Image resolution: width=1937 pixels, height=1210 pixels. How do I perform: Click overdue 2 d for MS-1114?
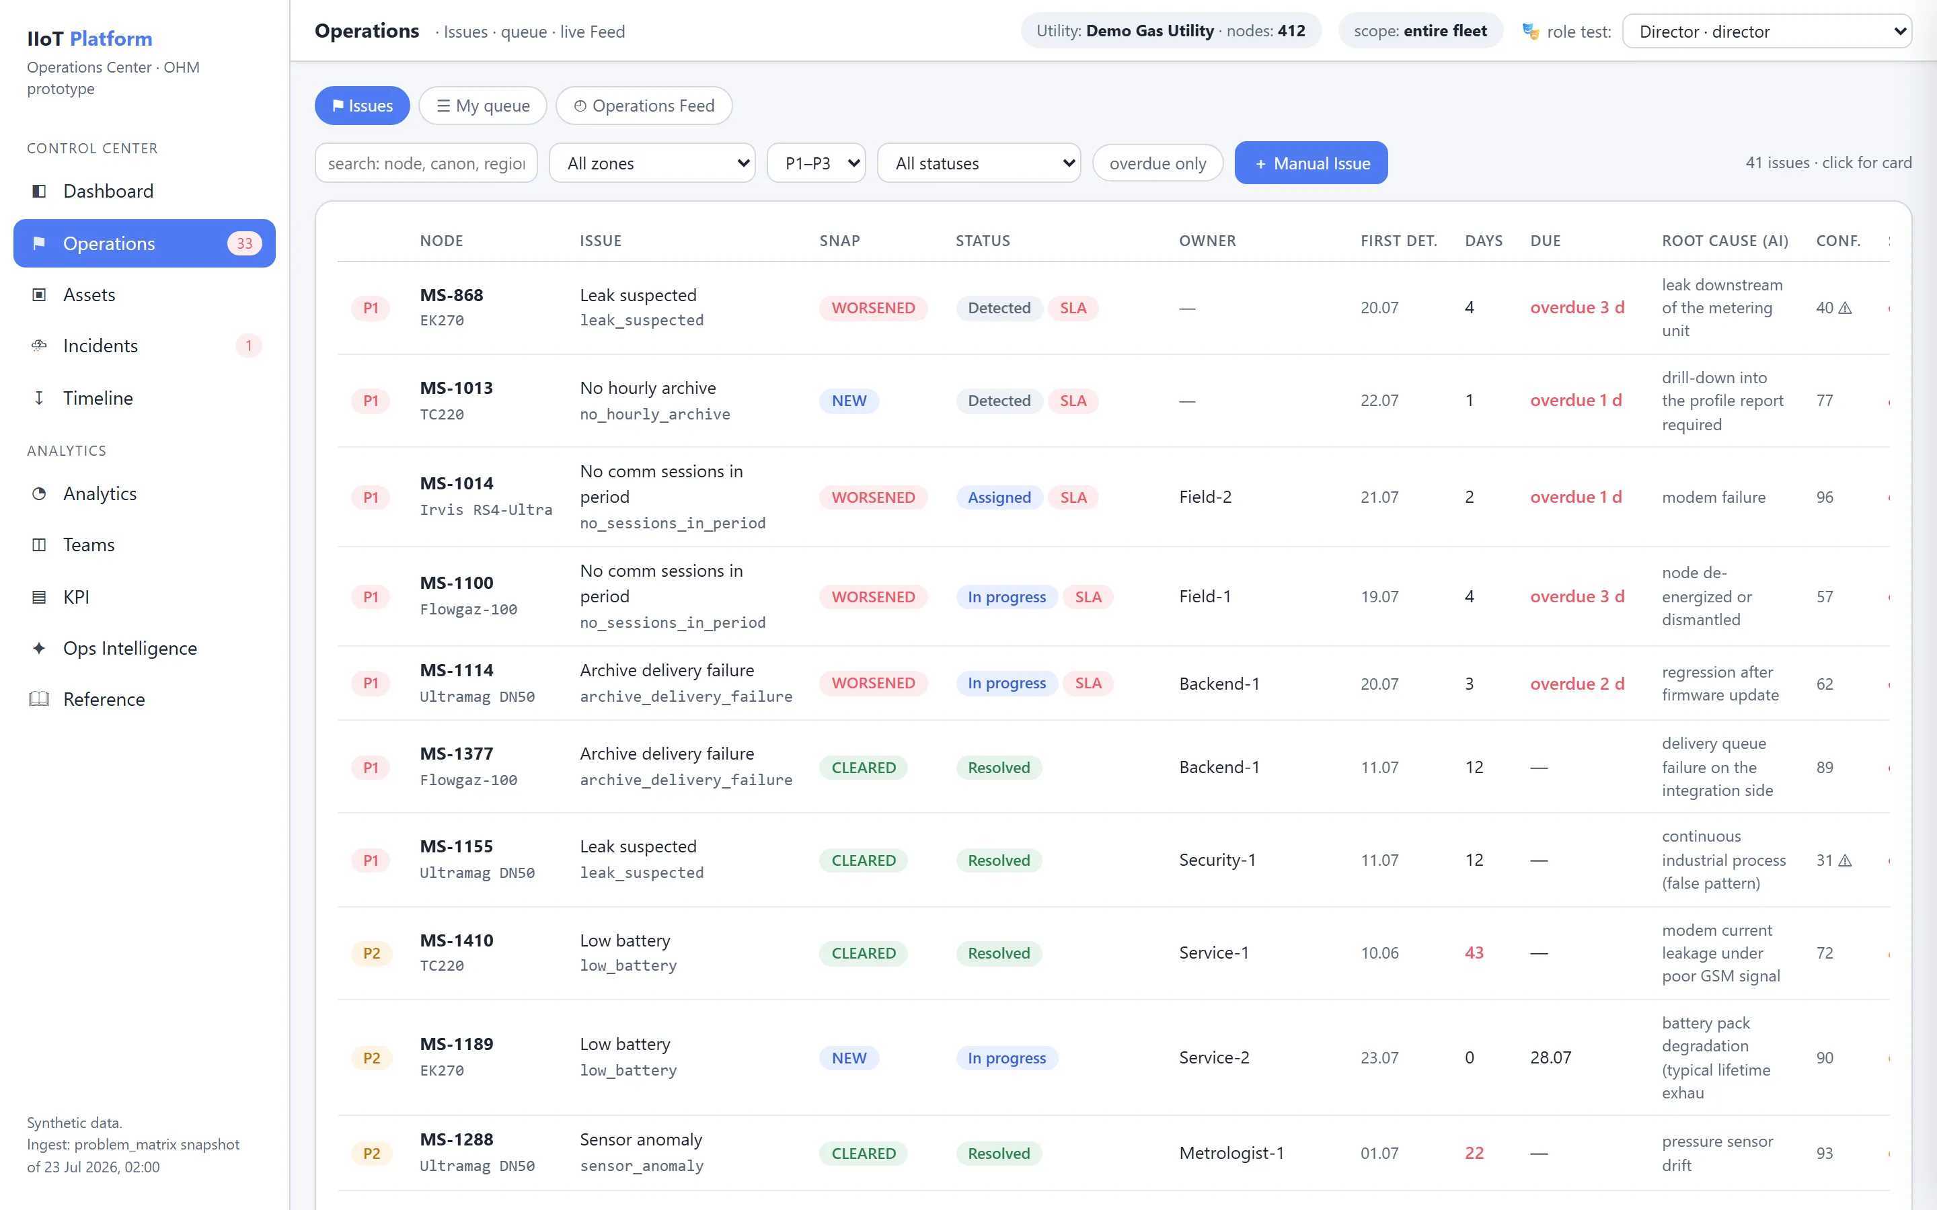point(1577,684)
